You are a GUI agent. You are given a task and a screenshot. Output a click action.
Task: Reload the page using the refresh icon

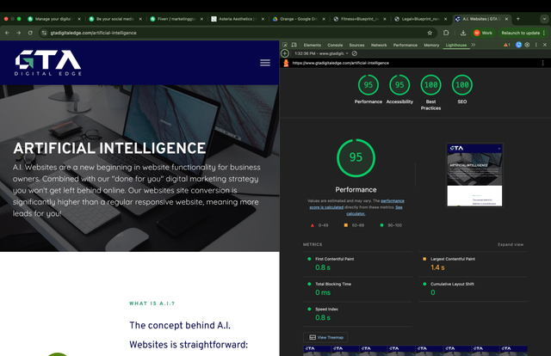31,33
